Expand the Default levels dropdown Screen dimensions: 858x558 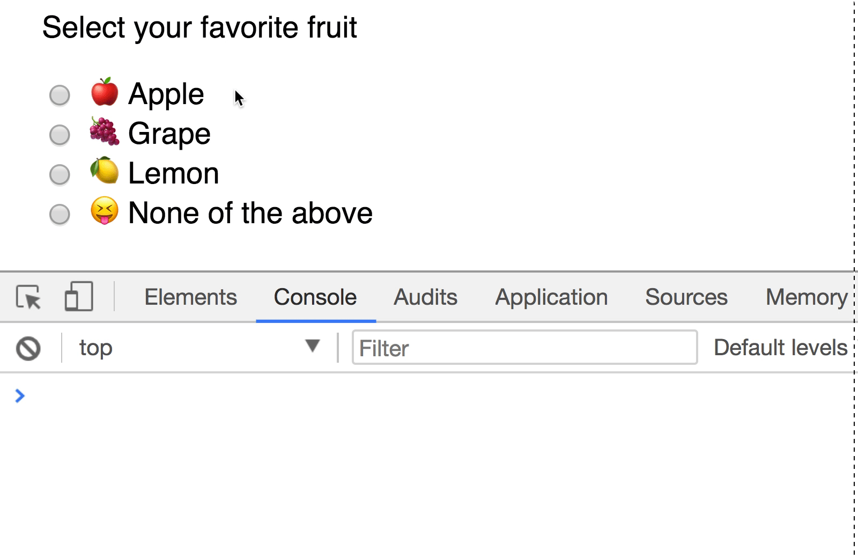tap(780, 348)
